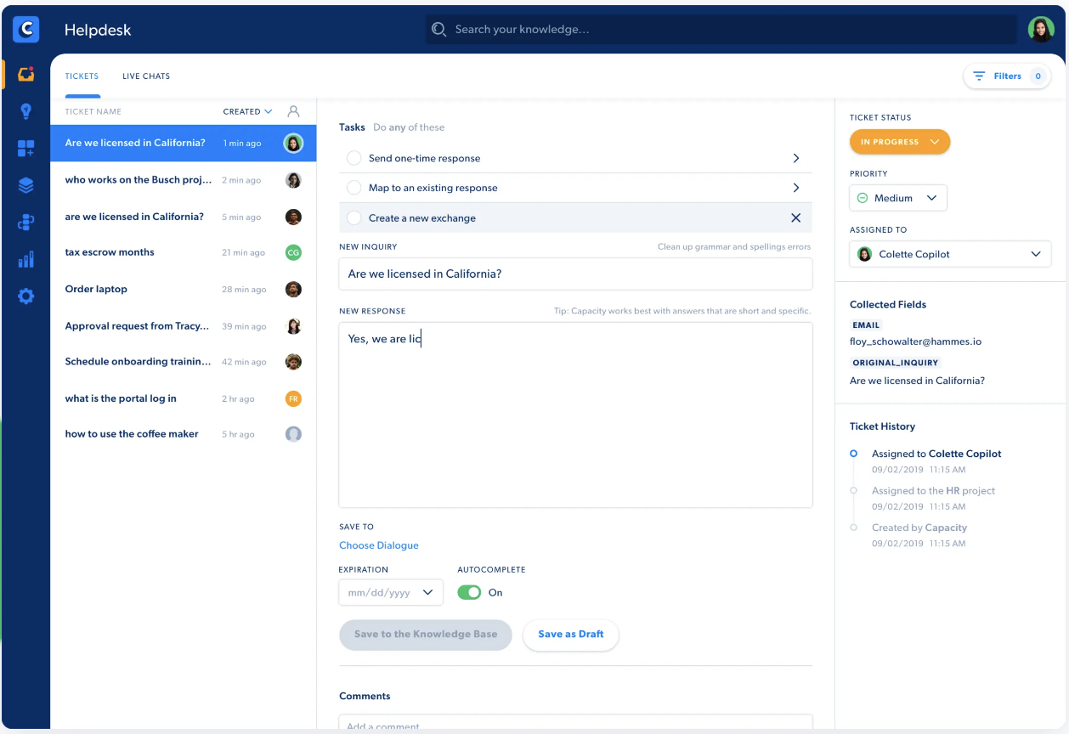Select the lightbulb knowledge icon in the sidebar

pyautogui.click(x=25, y=110)
